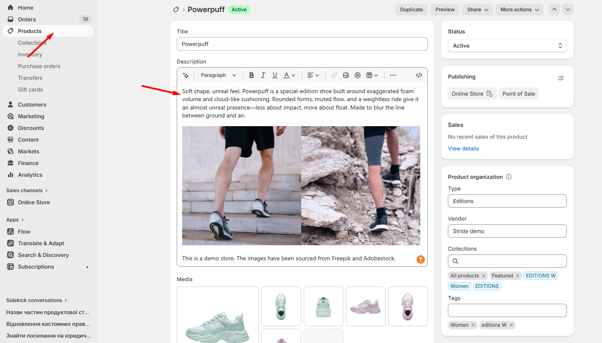Go to Transfers under Products
The width and height of the screenshot is (602, 343).
(30, 78)
